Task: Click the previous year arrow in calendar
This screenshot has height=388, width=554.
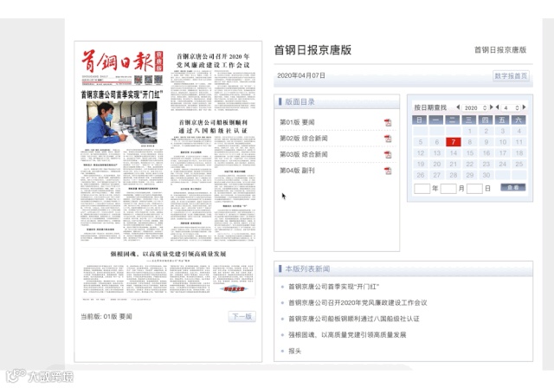Action: pyautogui.click(x=458, y=107)
